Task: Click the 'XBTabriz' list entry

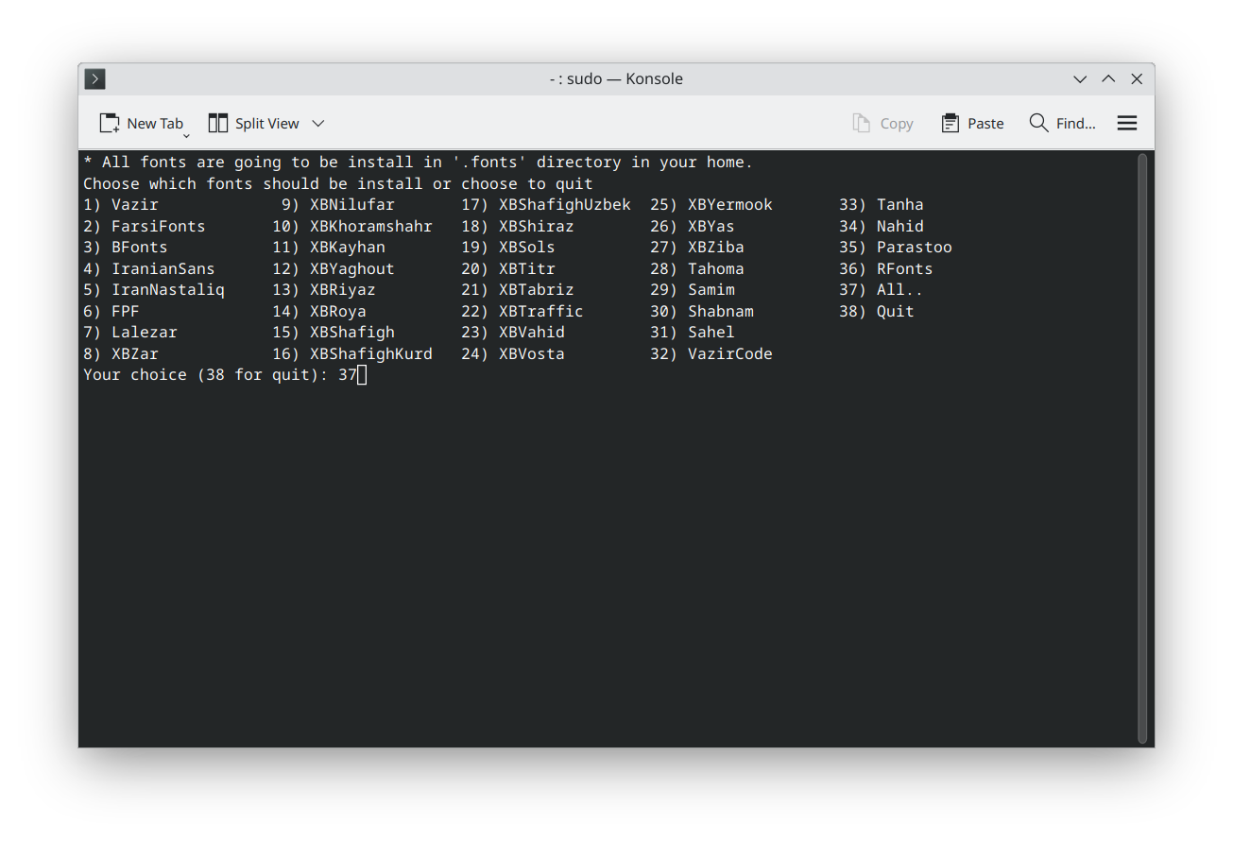Action: pos(537,290)
